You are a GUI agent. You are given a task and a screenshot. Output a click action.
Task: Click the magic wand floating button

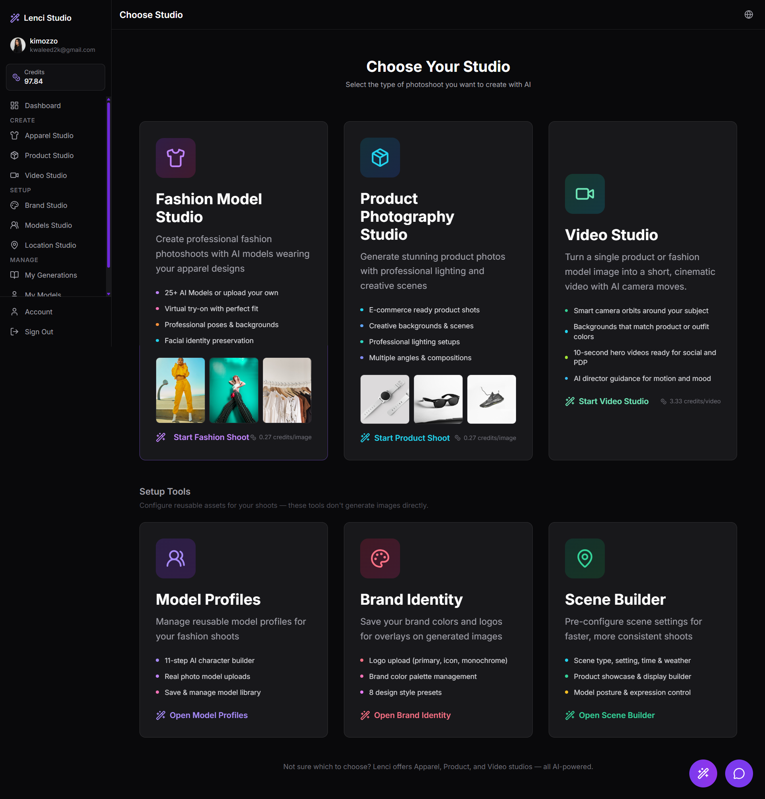point(703,773)
